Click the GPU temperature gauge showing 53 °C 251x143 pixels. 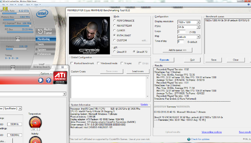[35, 123]
